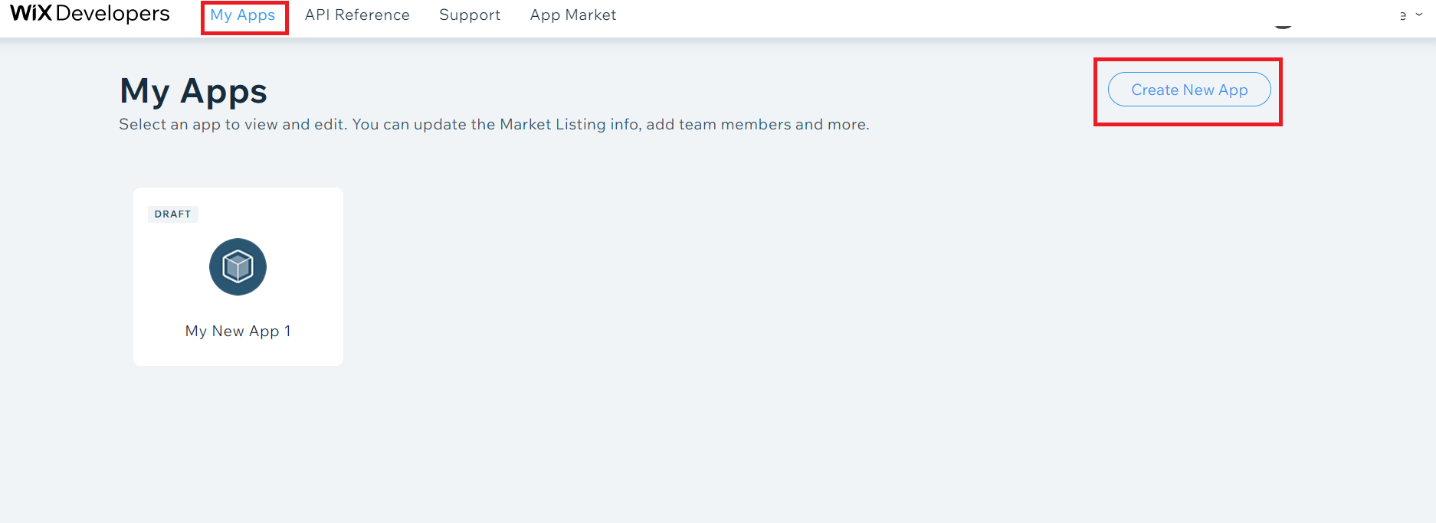Click 'Market Listing' in the description text
The height and width of the screenshot is (523, 1436).
[x=552, y=124]
